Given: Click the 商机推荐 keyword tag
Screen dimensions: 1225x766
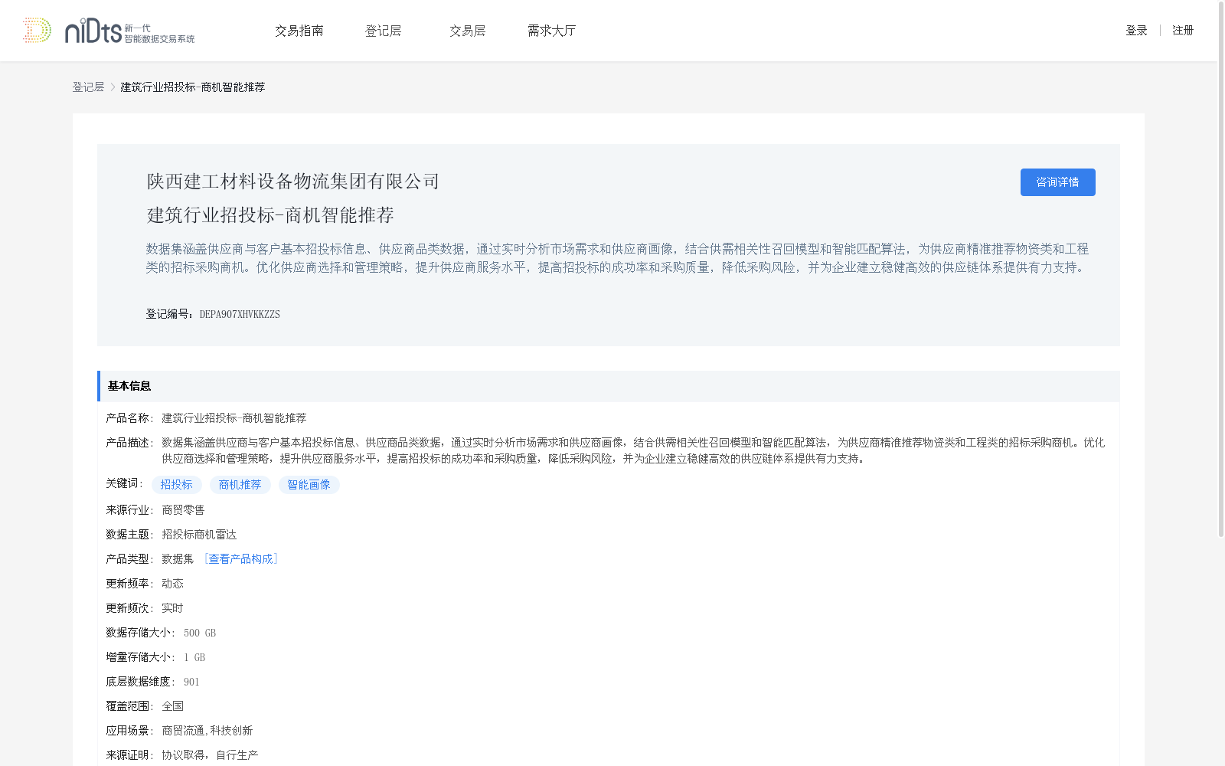Looking at the screenshot, I should pos(240,485).
